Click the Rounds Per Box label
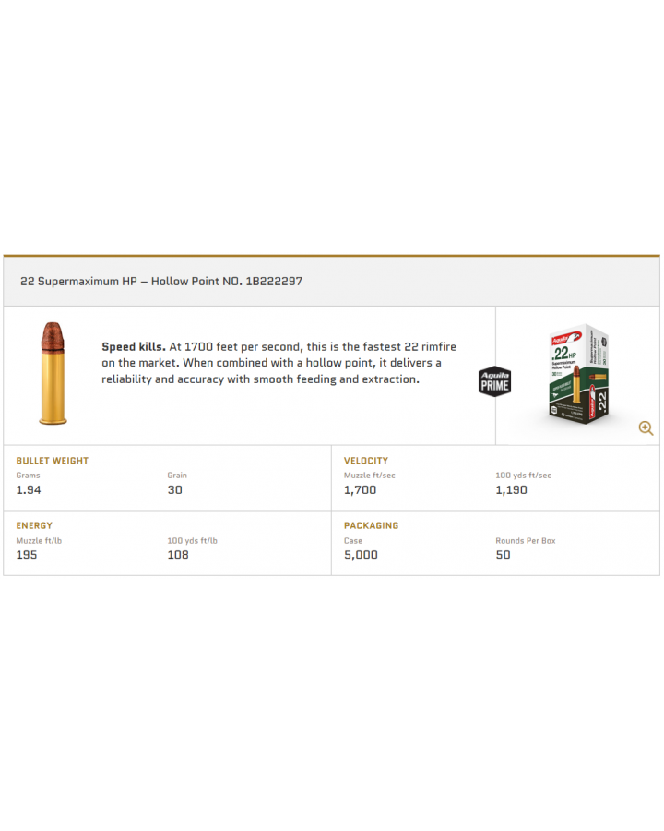Screen dimensions: 664x831 [526, 540]
